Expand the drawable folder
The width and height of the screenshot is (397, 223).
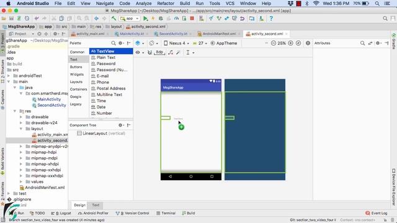point(21,117)
